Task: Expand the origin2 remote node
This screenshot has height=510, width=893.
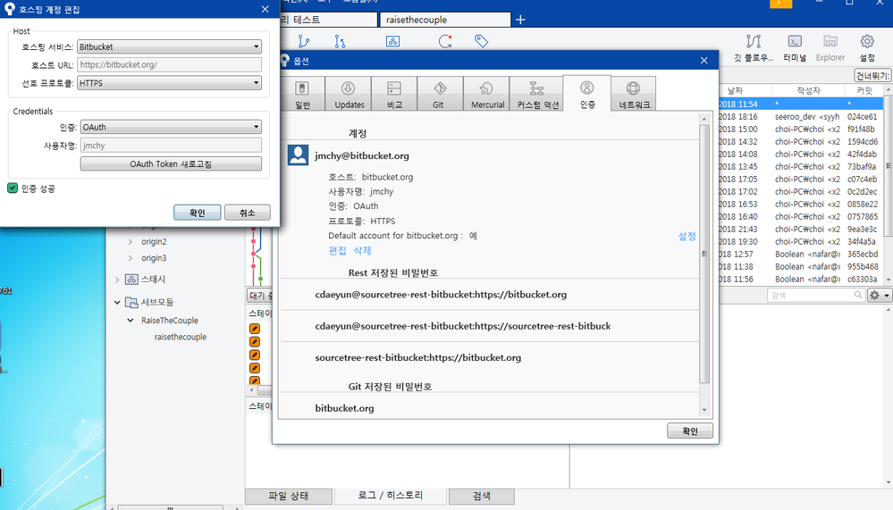Action: pos(131,241)
